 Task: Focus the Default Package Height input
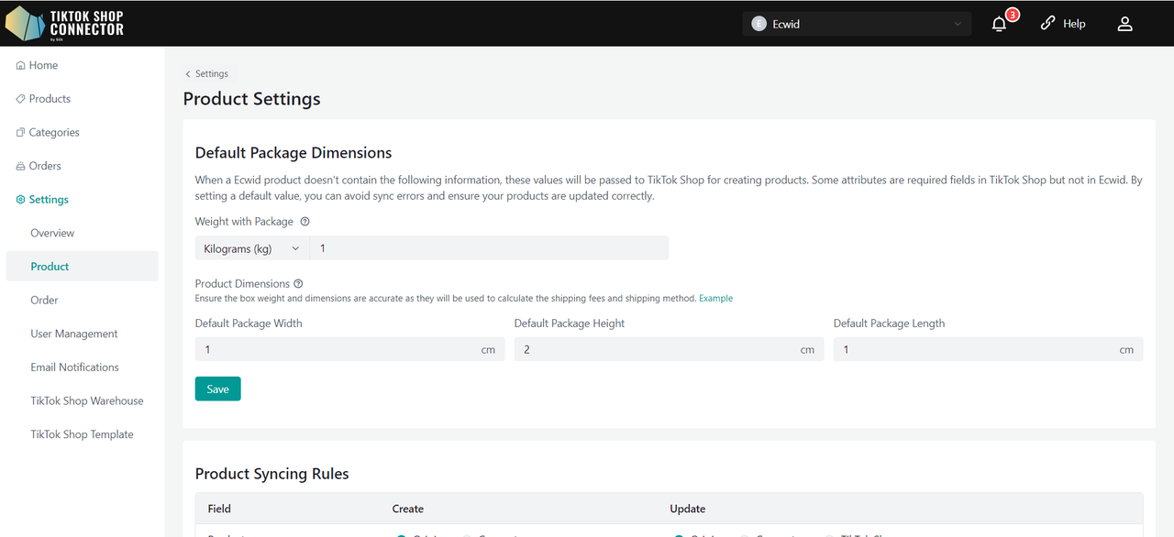point(669,349)
